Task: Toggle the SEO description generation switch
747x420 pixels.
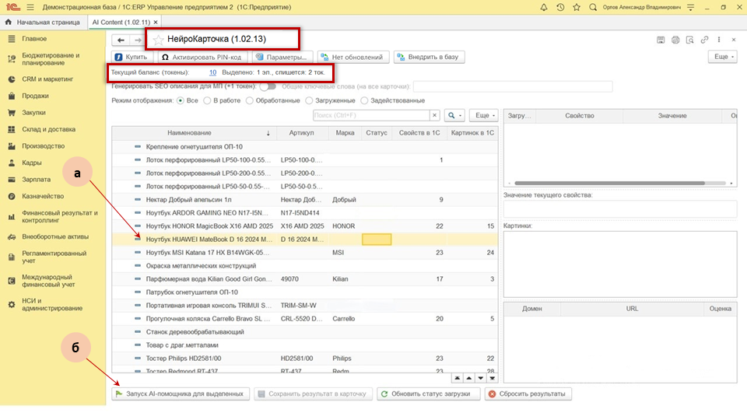Action: point(268,86)
